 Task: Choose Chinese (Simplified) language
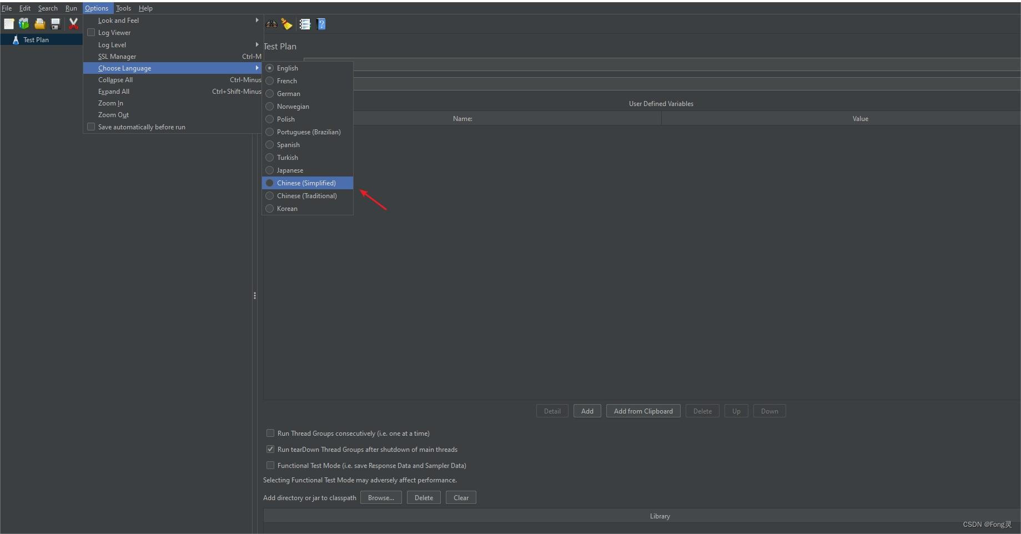pos(308,183)
